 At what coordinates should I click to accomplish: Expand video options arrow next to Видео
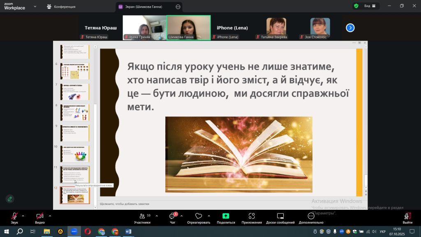click(50, 216)
